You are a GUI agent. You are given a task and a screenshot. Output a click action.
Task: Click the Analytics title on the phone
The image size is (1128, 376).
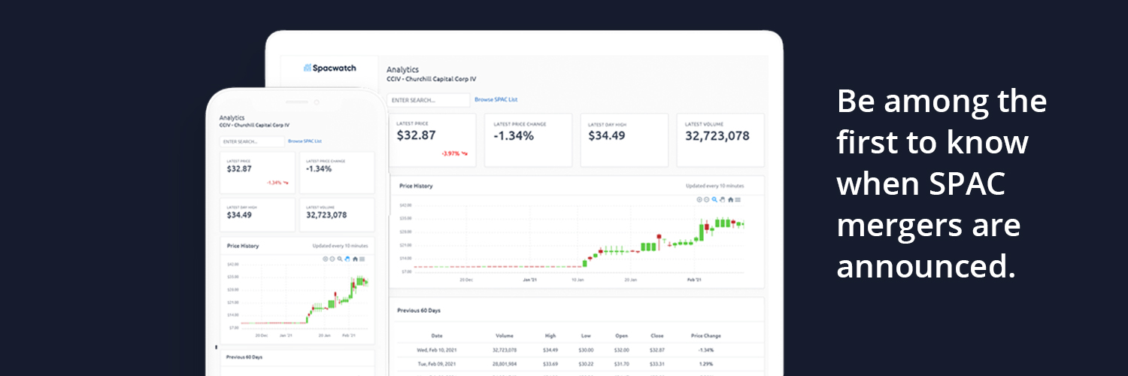[x=232, y=118]
